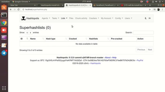Click the Pre-cracked column header
Viewport: 165px width, 92px height.
pyautogui.click(x=123, y=39)
